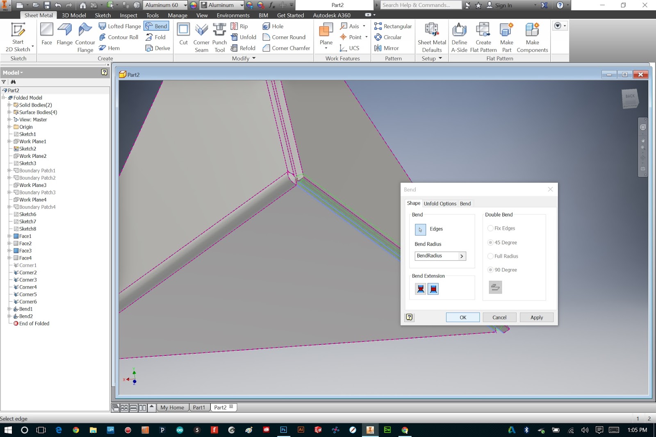This screenshot has width=656, height=437.
Task: Select the Bend tool
Action: pyautogui.click(x=156, y=25)
